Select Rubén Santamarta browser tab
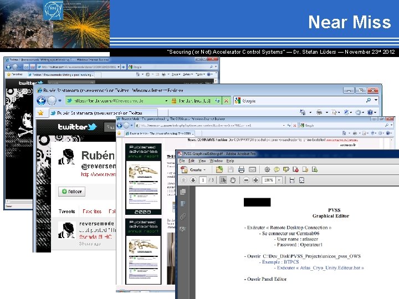The height and width of the screenshot is (299, 399). pos(103,113)
